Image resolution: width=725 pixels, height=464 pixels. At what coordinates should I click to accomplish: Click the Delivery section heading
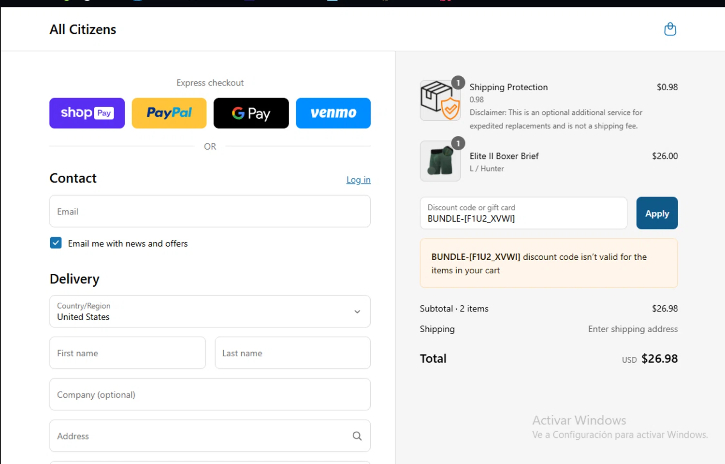pos(74,279)
